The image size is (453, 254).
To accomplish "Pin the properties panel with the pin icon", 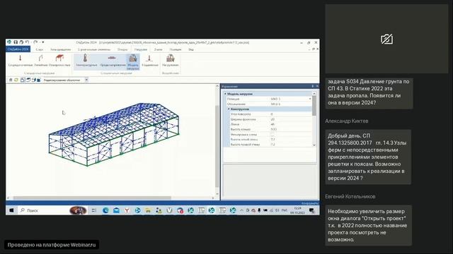I will click(313, 86).
